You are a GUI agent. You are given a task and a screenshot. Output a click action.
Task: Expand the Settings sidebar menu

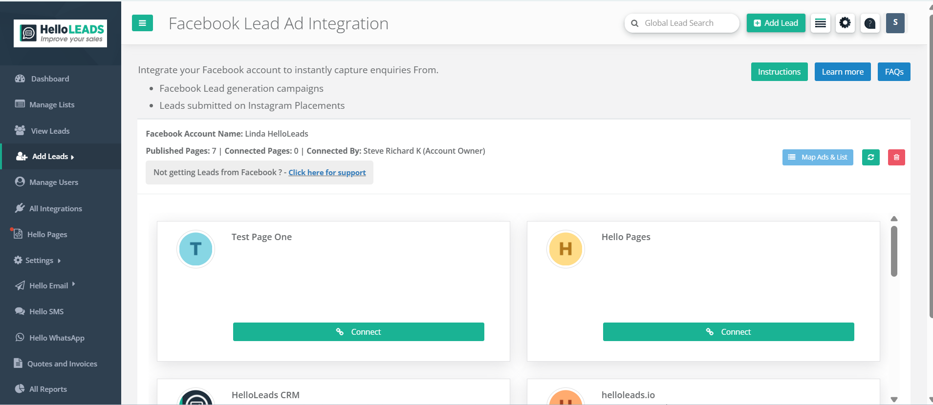(x=39, y=261)
